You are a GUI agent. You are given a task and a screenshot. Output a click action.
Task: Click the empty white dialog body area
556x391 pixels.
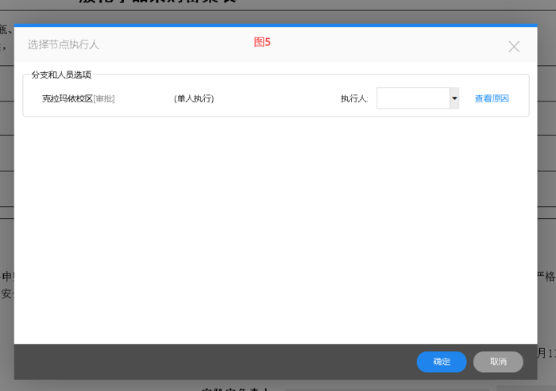coord(276,230)
